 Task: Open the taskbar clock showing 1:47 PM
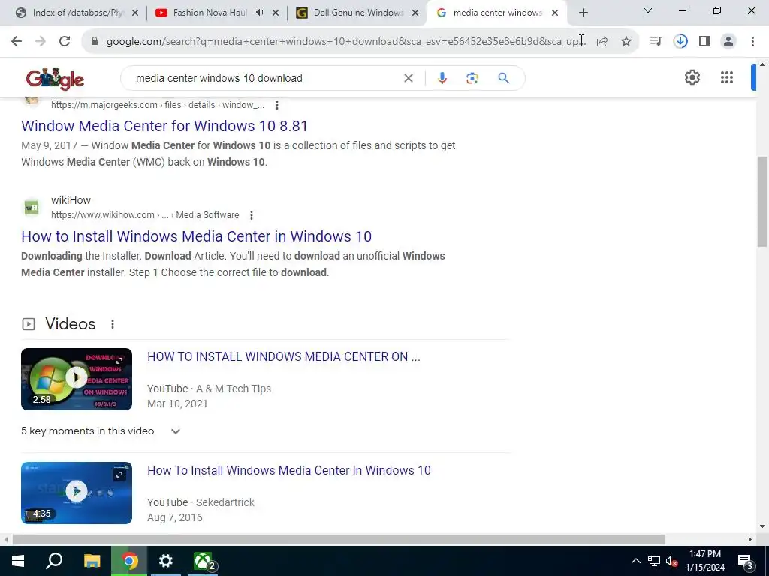coord(705,561)
